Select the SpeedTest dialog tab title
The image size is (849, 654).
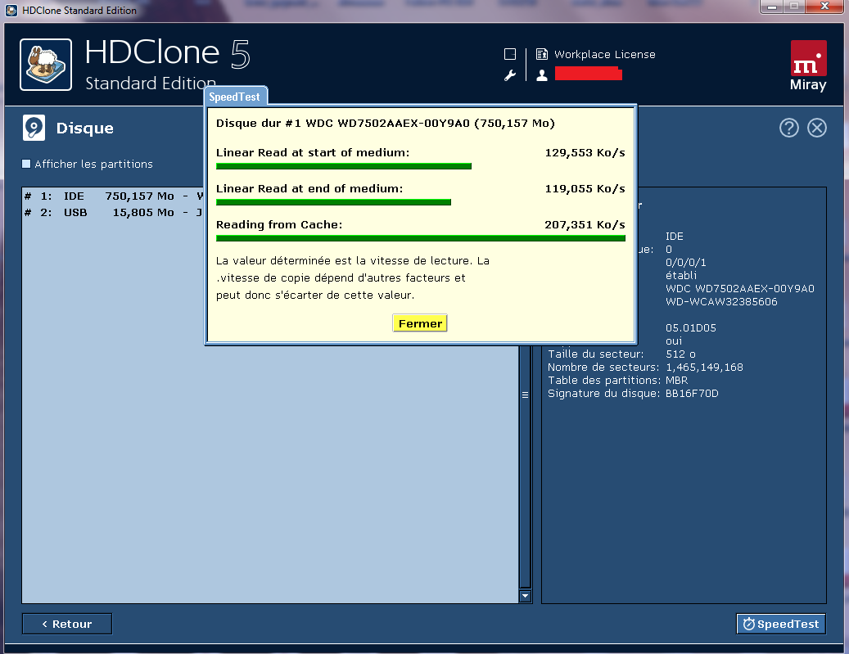click(x=234, y=97)
